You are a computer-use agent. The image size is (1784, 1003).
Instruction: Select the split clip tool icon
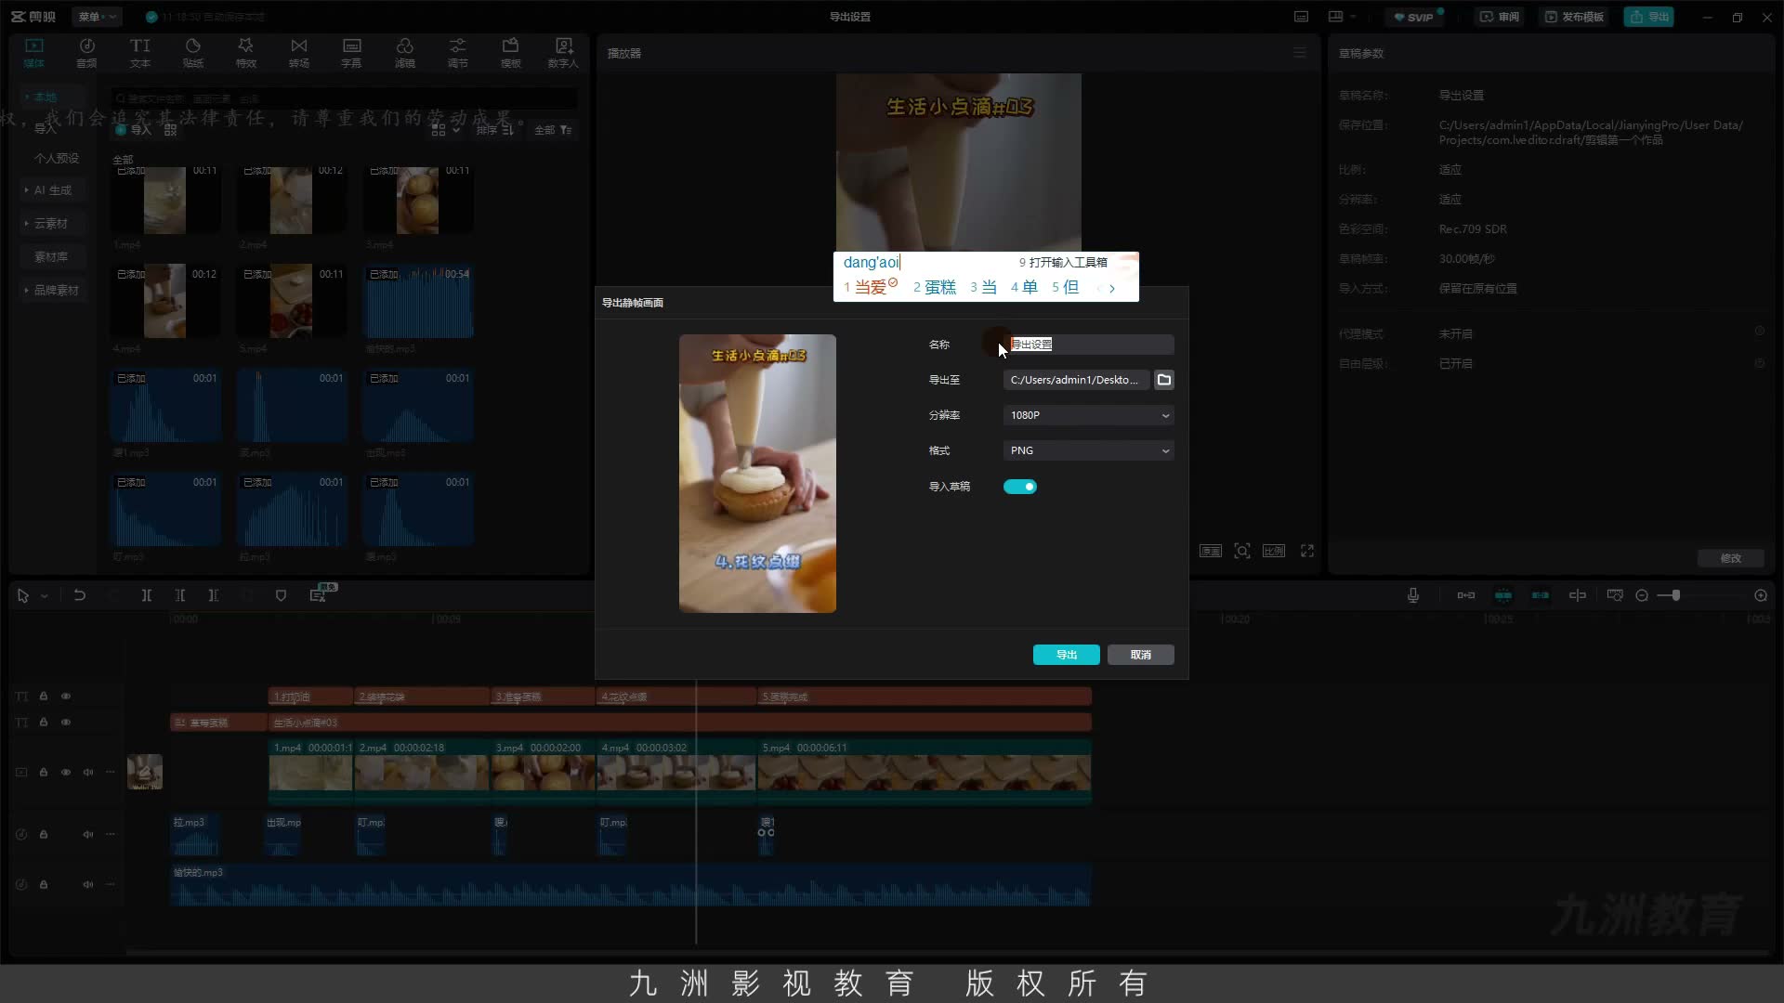pyautogui.click(x=146, y=595)
